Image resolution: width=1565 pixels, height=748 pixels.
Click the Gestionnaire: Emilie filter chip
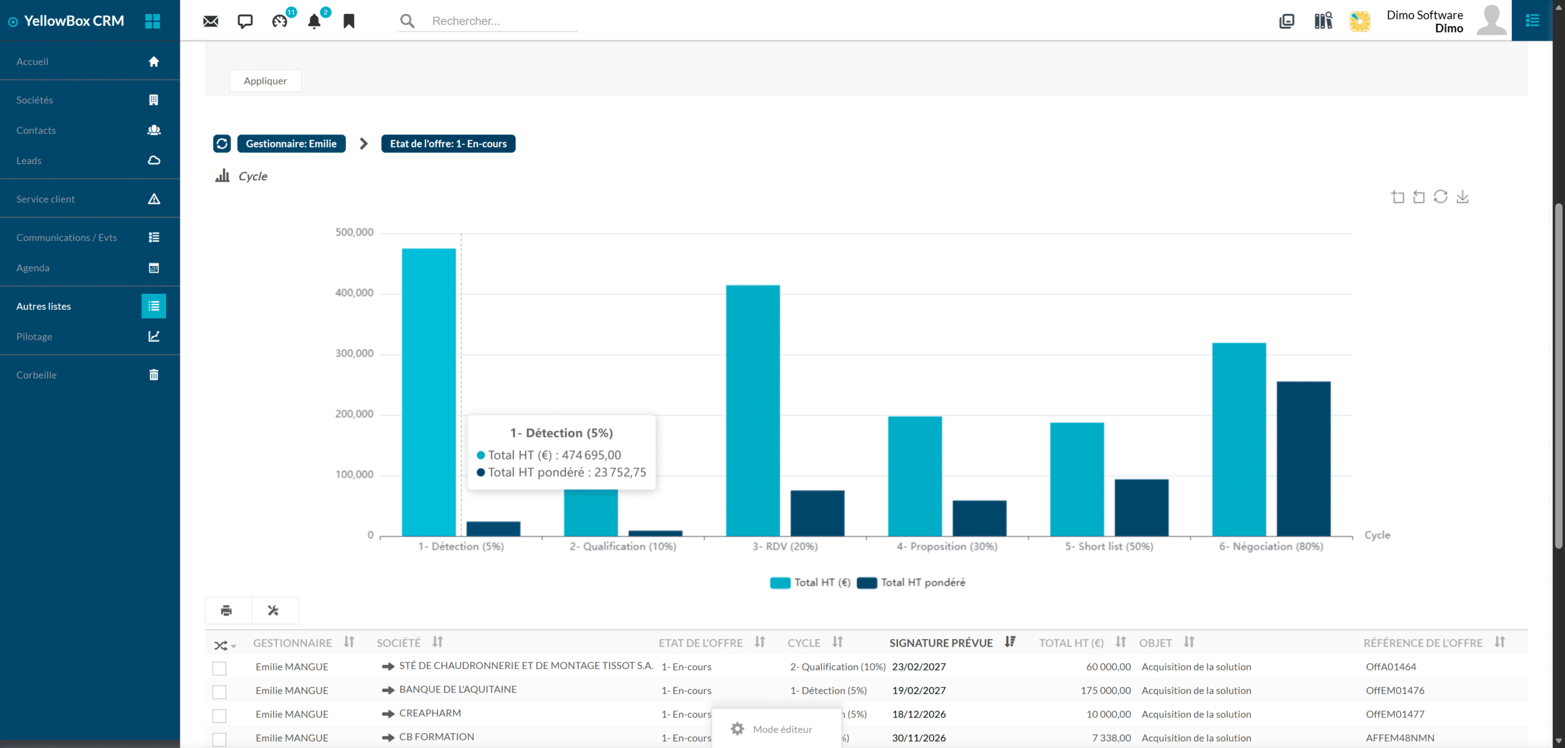(291, 144)
